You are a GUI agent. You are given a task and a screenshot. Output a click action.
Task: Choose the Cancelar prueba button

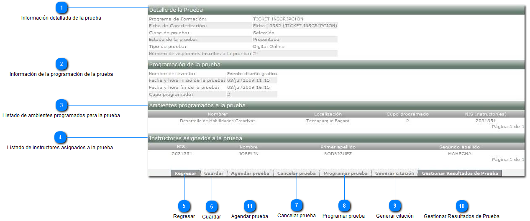click(x=297, y=173)
